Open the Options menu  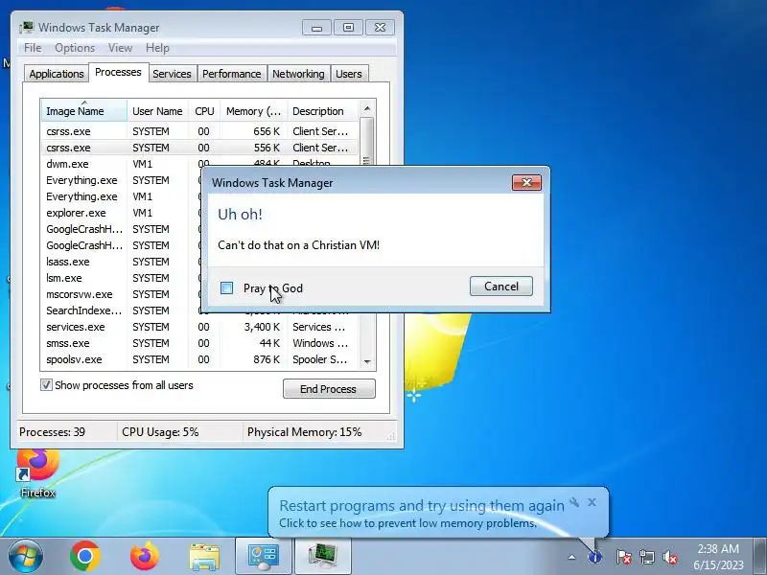point(75,48)
